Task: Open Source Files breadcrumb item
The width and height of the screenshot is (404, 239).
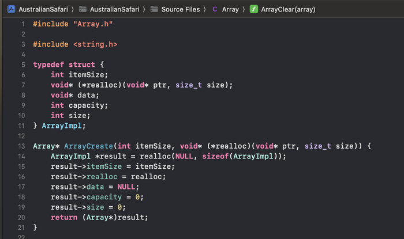Action: click(x=181, y=9)
